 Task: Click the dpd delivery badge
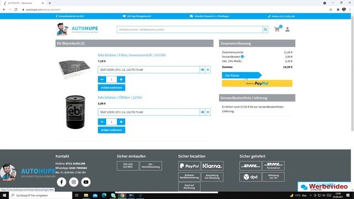click(251, 177)
